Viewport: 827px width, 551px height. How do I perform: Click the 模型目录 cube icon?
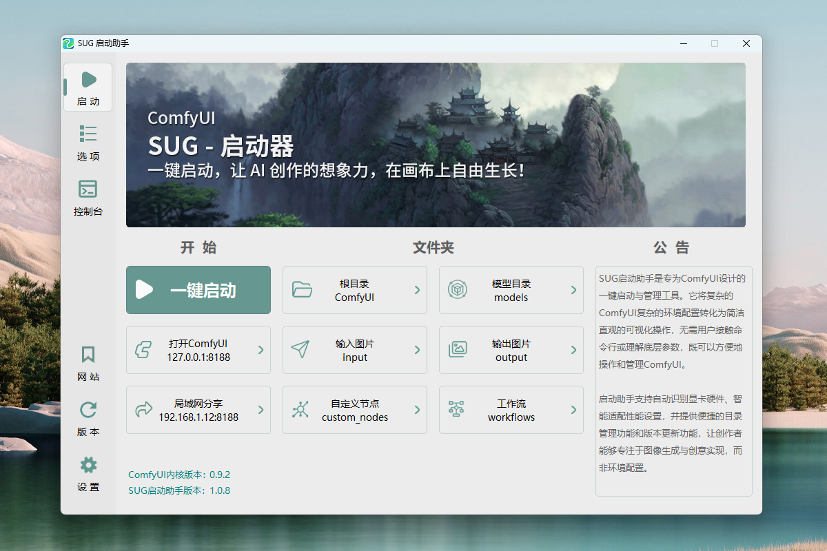pyautogui.click(x=458, y=290)
